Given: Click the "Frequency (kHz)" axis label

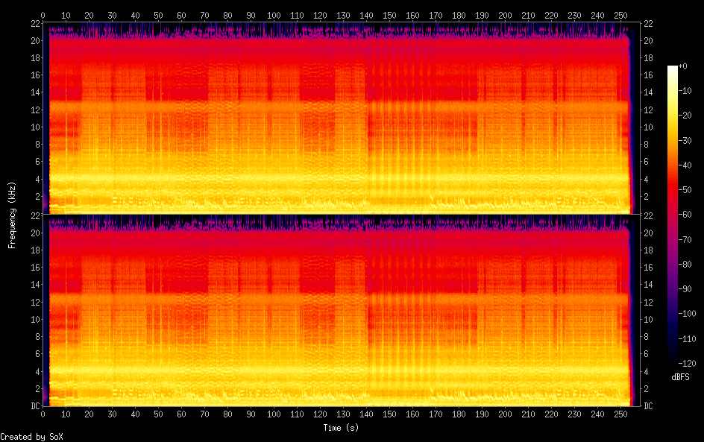Looking at the screenshot, I should click(x=12, y=215).
